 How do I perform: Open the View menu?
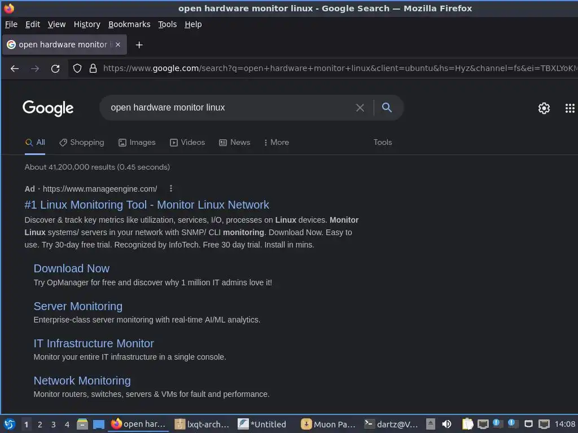pos(56,24)
